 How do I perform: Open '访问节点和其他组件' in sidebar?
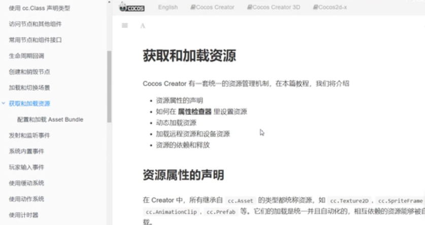[35, 24]
